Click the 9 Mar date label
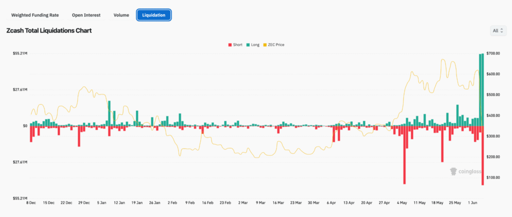 point(260,202)
